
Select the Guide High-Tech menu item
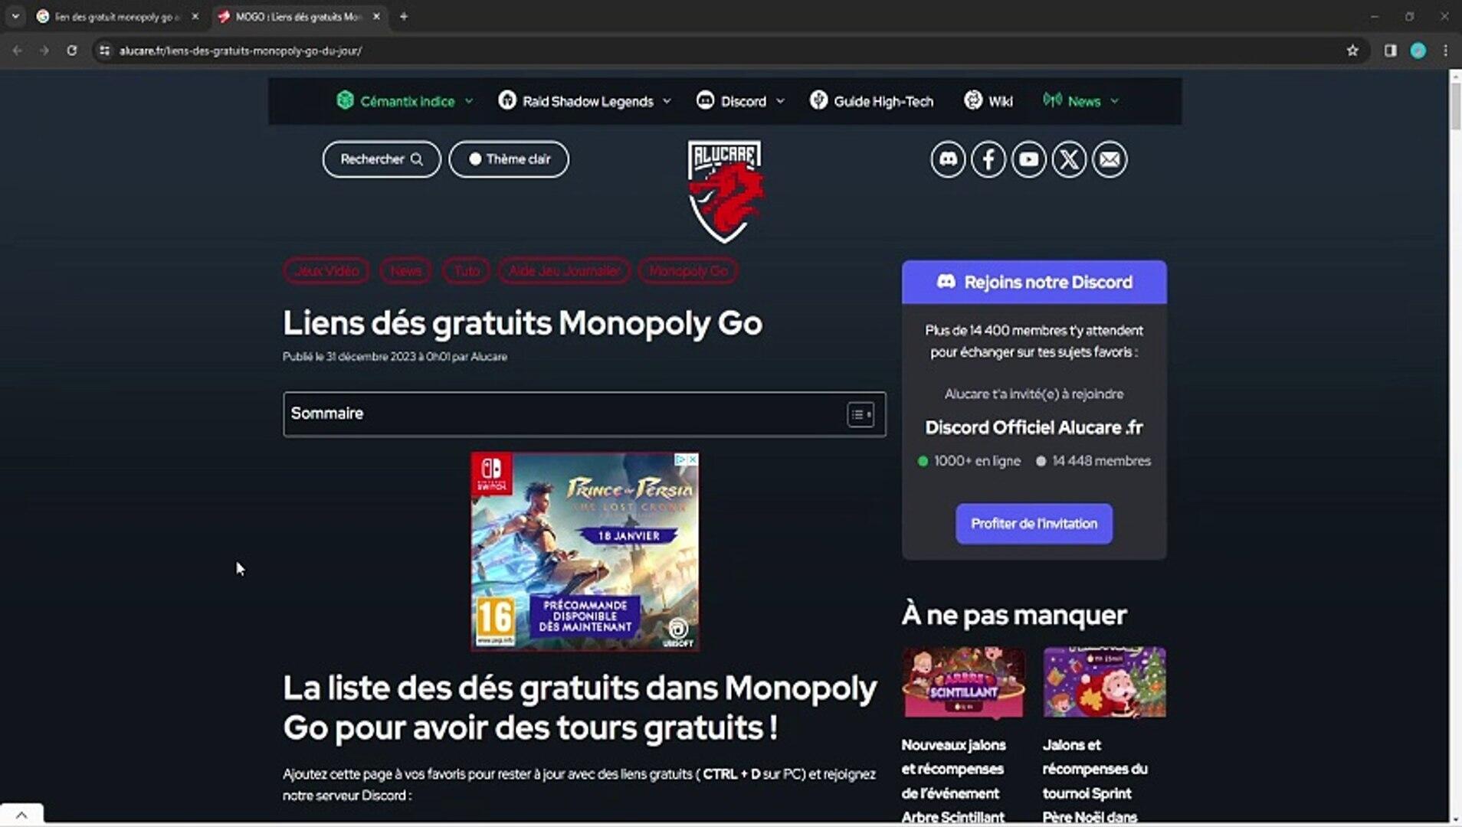(x=871, y=101)
